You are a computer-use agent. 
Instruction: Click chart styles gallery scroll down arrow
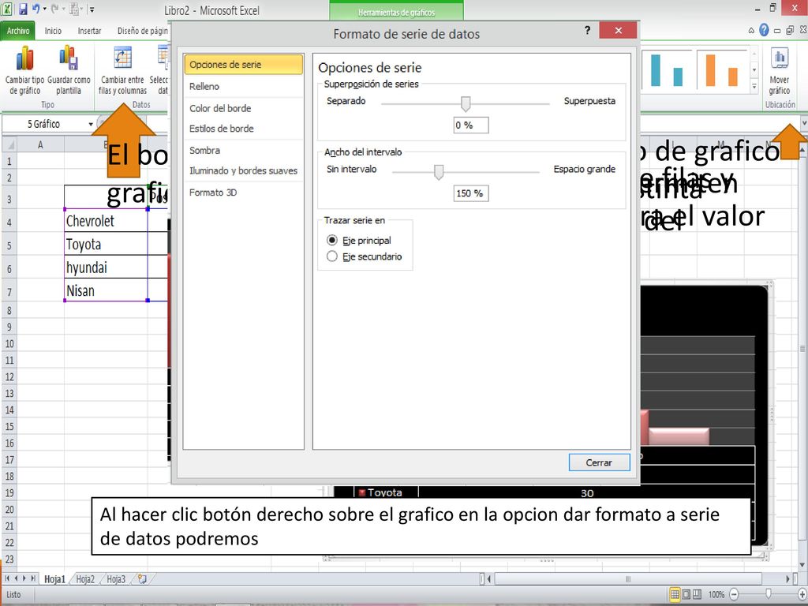(x=754, y=69)
